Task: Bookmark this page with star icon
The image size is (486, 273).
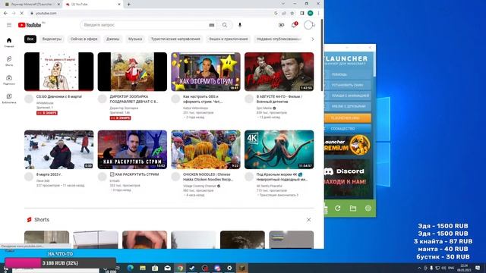Action: point(292,13)
